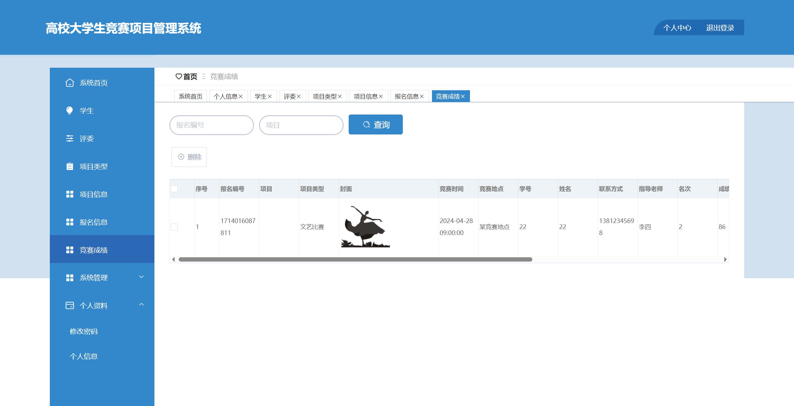Image resolution: width=794 pixels, height=406 pixels.
Task: Check the checkbox for row 1
Action: (x=174, y=227)
